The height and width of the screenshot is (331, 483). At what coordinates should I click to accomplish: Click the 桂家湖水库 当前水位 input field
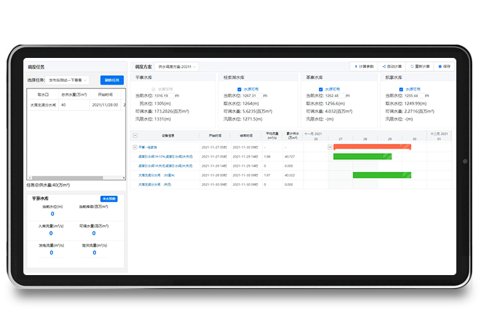252,96
